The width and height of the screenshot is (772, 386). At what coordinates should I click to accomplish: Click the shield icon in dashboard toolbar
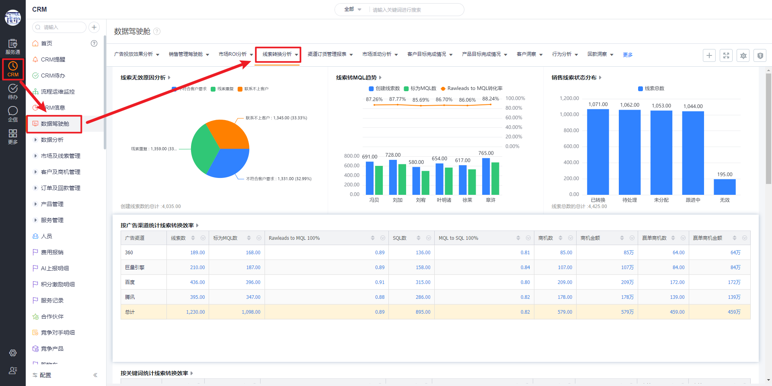[760, 55]
